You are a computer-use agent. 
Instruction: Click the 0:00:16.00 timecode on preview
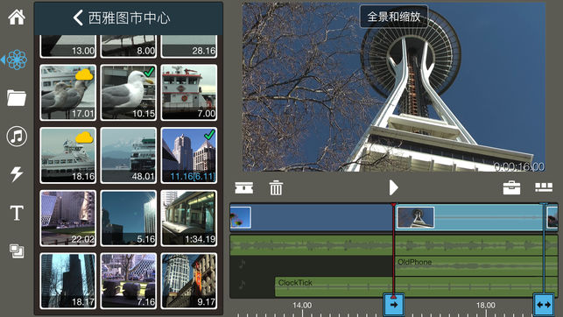click(x=519, y=166)
